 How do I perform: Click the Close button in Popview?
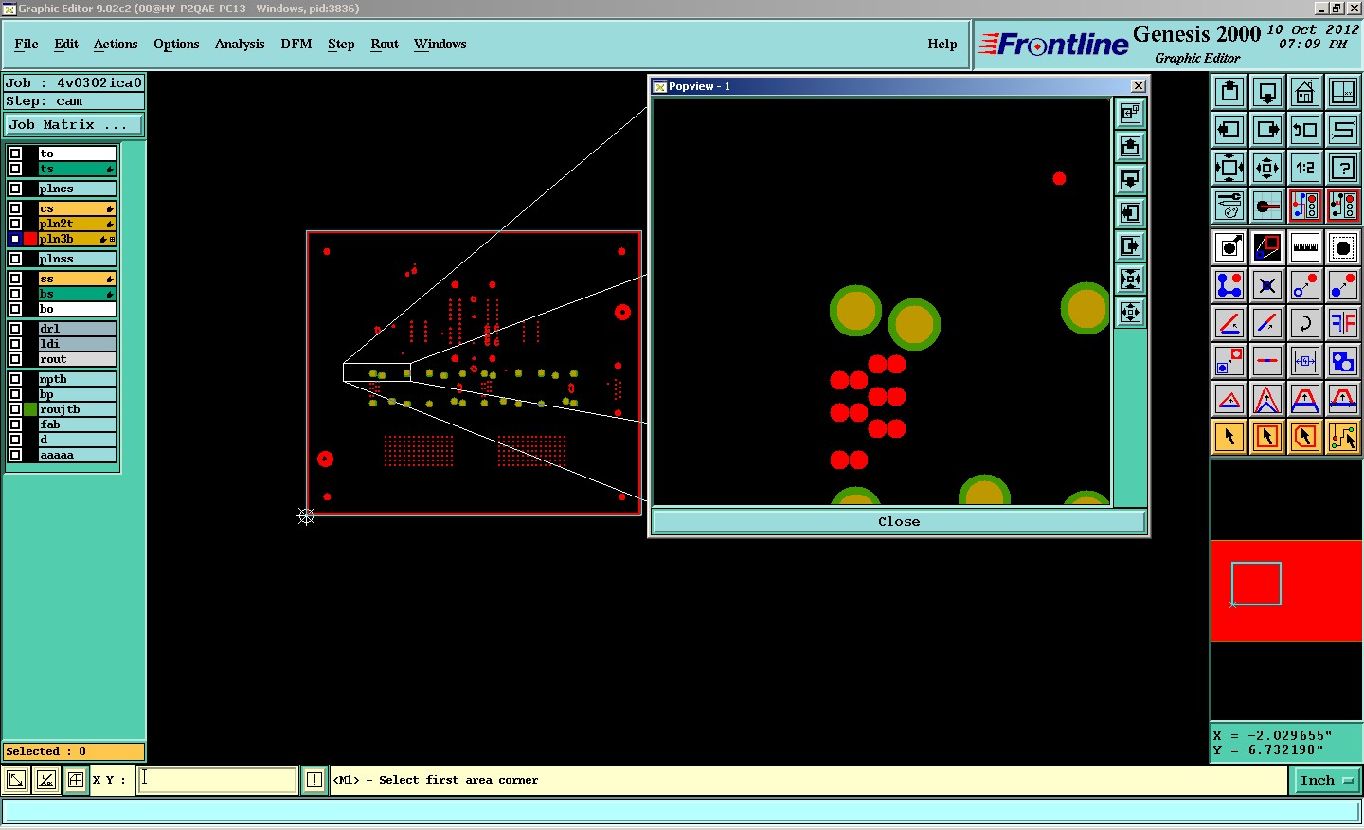click(899, 522)
